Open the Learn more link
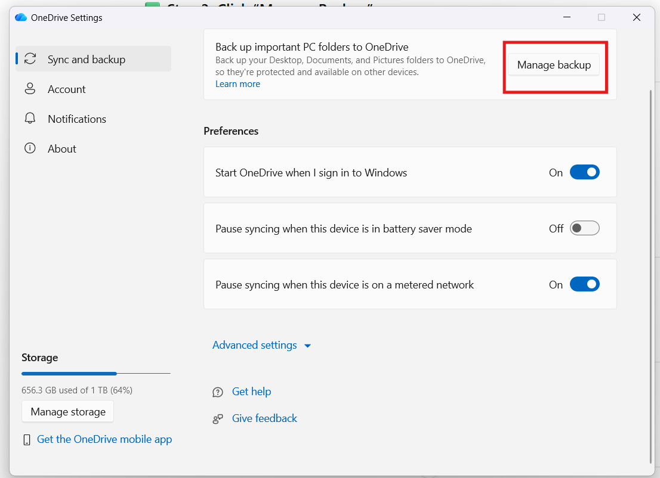 point(238,83)
